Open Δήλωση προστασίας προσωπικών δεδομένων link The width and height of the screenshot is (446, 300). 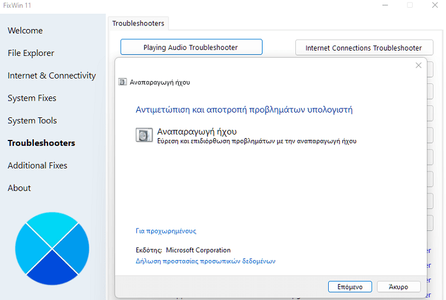click(205, 261)
